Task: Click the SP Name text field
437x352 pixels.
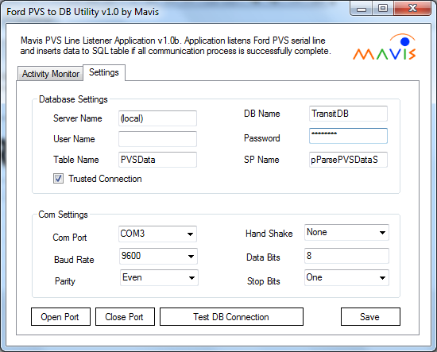Action: pos(348,160)
